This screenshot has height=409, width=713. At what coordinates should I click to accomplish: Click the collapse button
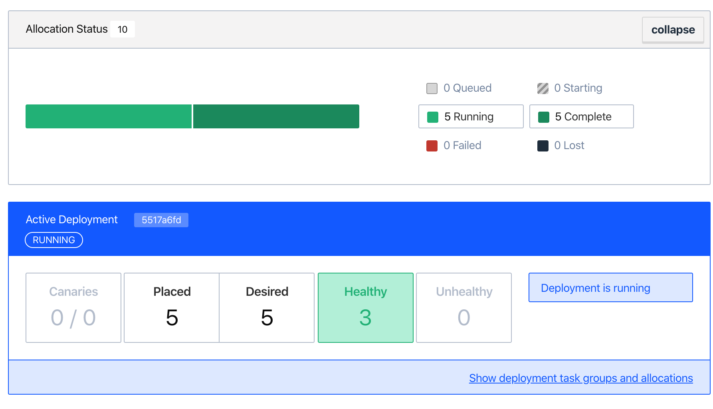tap(673, 30)
